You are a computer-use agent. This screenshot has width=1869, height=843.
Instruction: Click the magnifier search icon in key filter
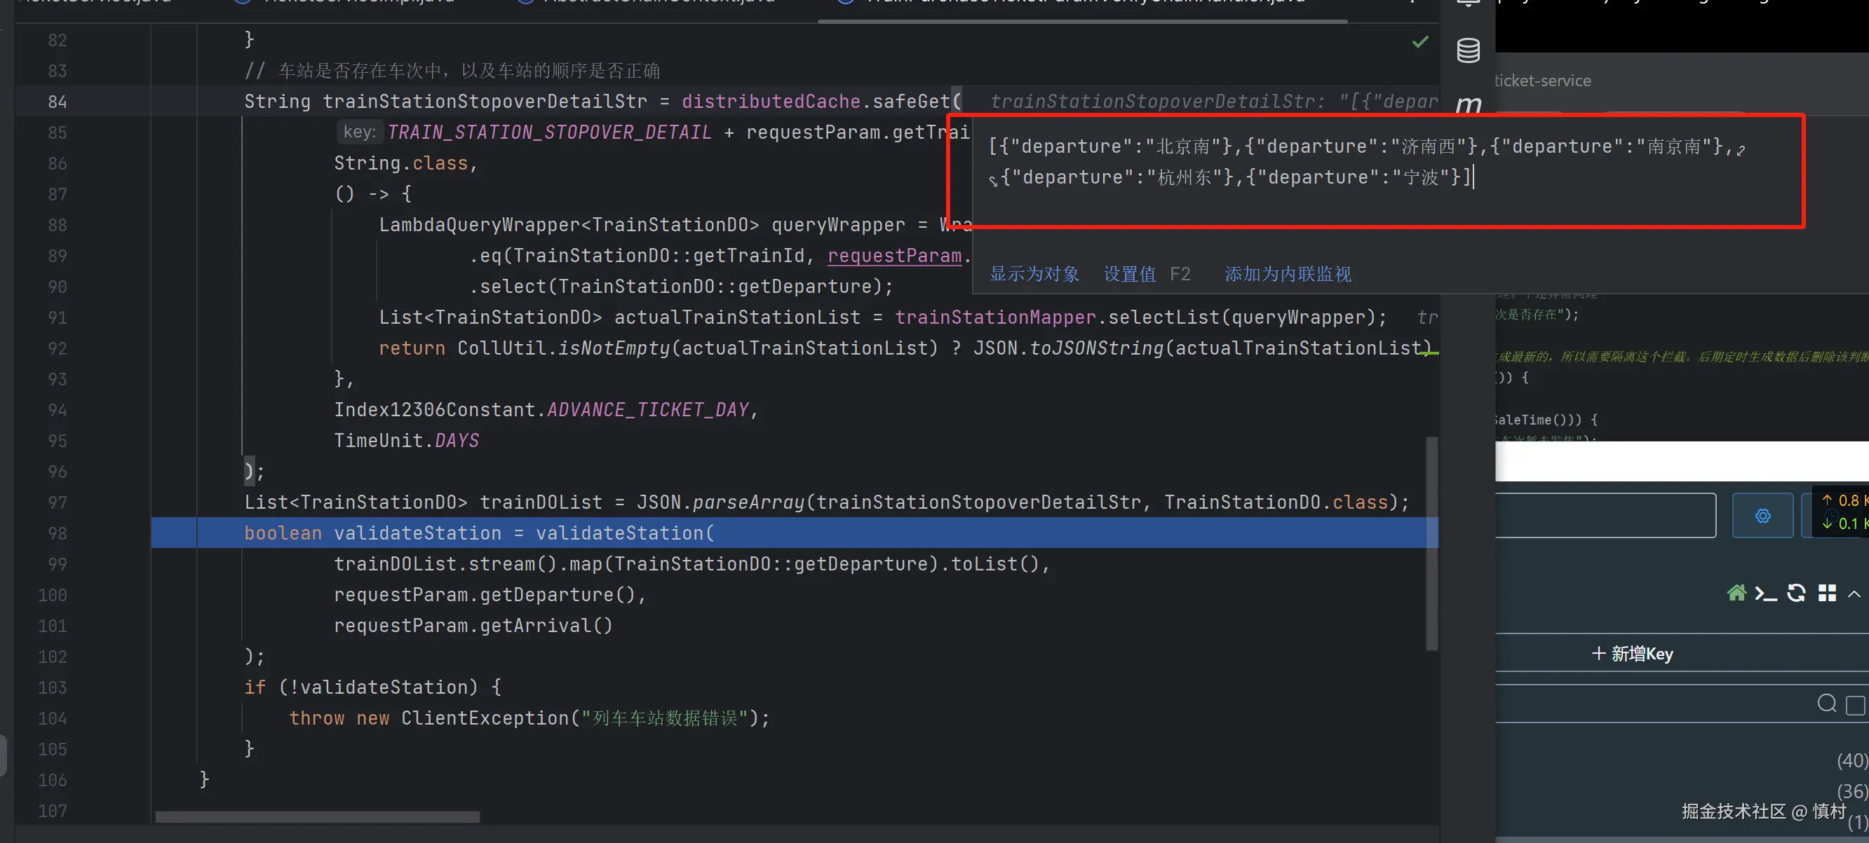[1826, 703]
